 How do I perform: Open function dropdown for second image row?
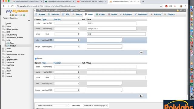point(67,90)
